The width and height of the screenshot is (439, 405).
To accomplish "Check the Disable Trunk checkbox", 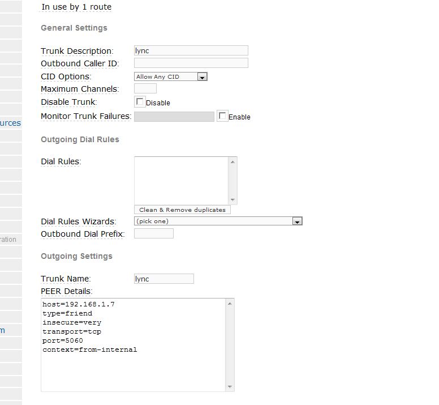I will [x=140, y=102].
